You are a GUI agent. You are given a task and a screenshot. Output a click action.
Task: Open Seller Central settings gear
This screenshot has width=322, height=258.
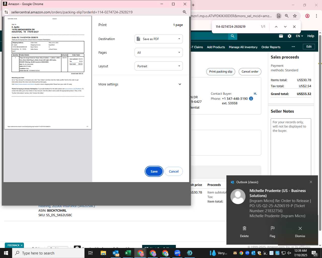290,36
